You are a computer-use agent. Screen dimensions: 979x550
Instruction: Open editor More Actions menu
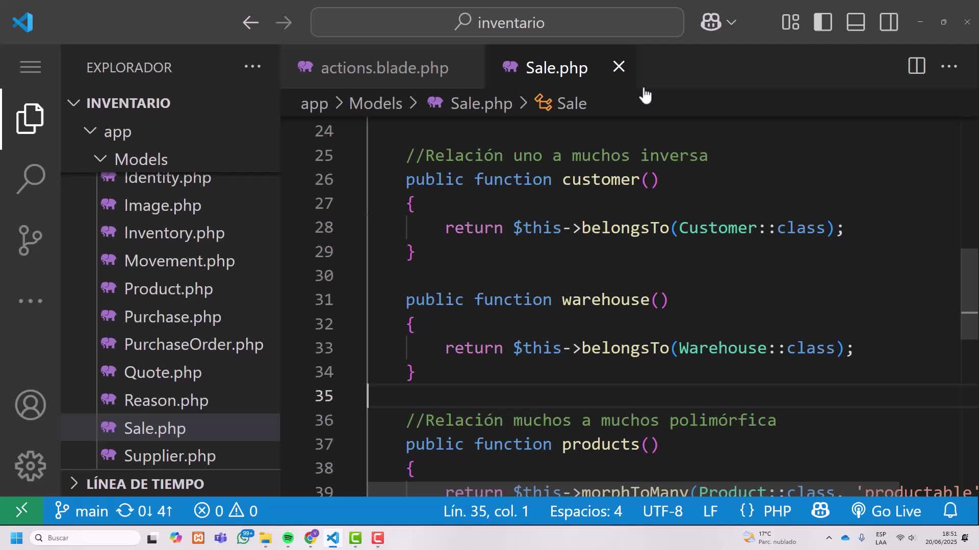pos(949,66)
